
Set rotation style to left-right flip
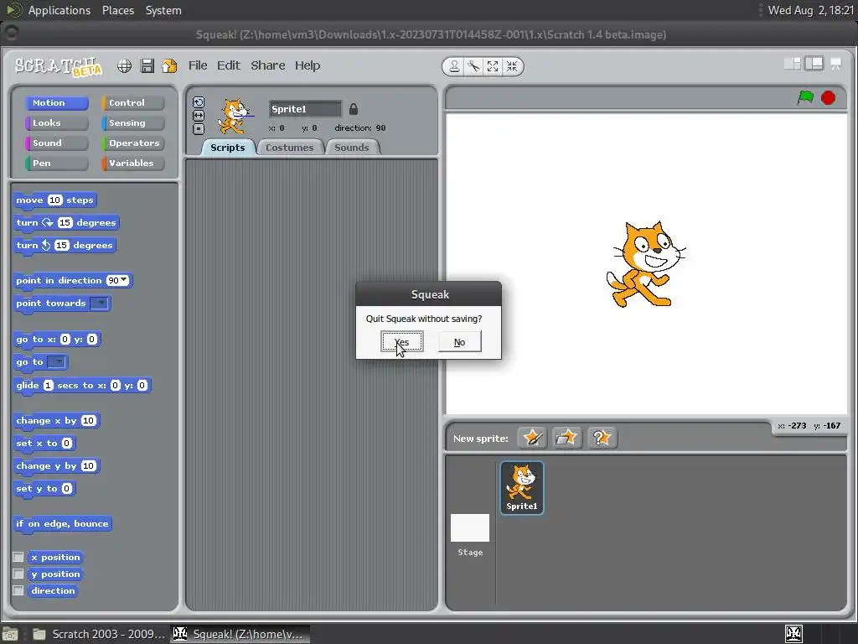[199, 116]
